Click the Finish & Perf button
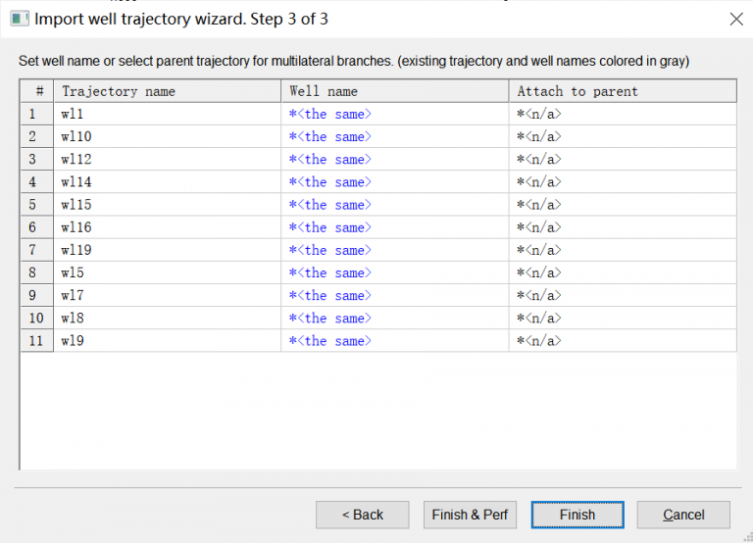 tap(470, 515)
